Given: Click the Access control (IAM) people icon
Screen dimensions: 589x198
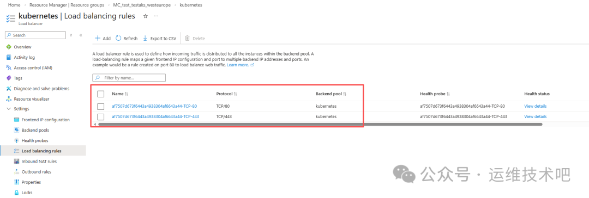Looking at the screenshot, I should (x=9, y=68).
